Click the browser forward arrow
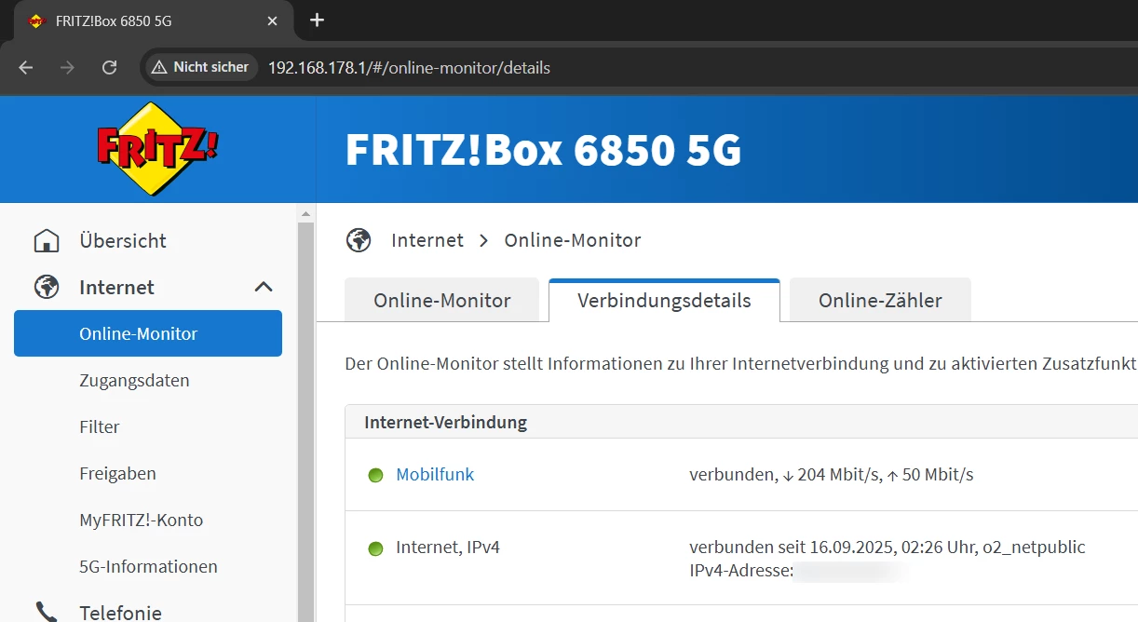This screenshot has height=622, width=1138. coord(67,67)
